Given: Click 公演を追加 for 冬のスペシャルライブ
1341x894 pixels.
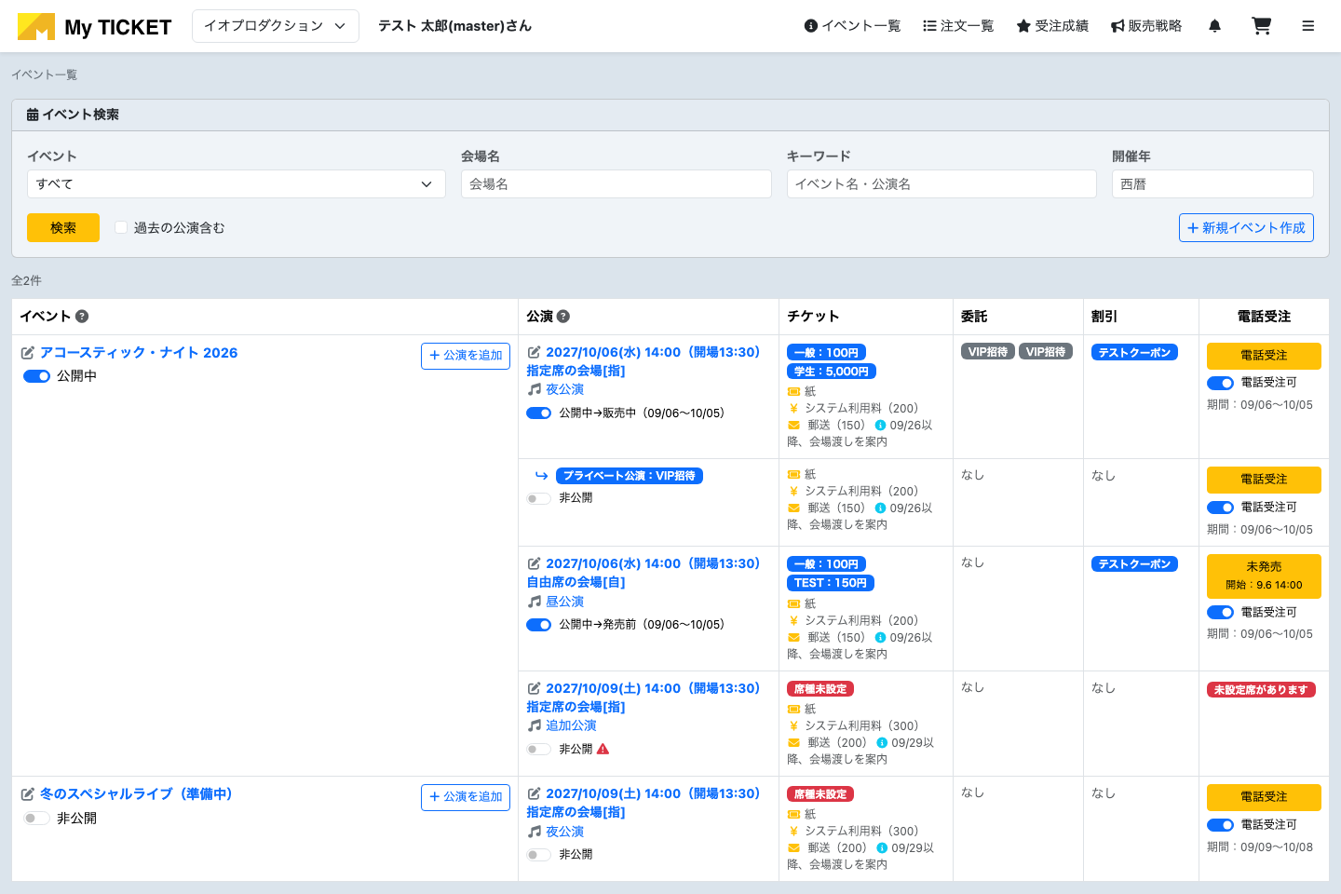Looking at the screenshot, I should tap(466, 797).
